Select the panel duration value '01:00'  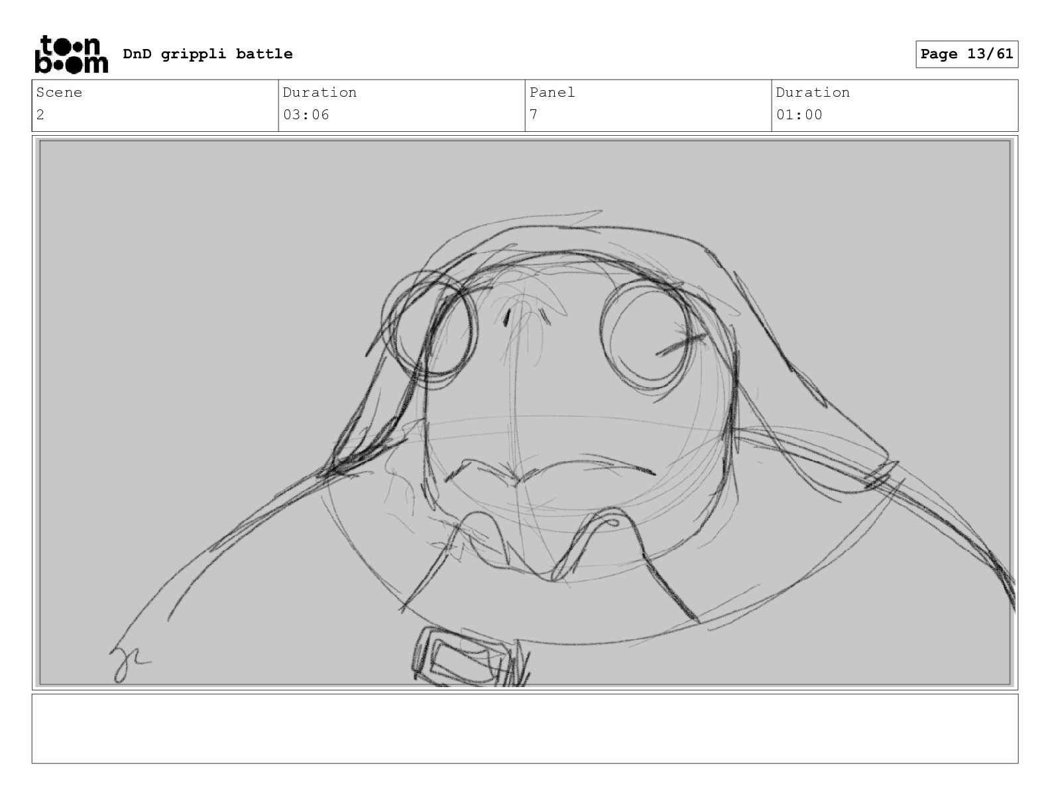pyautogui.click(x=799, y=115)
